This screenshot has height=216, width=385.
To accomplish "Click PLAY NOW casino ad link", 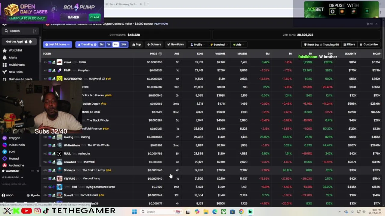I will (x=161, y=24).
